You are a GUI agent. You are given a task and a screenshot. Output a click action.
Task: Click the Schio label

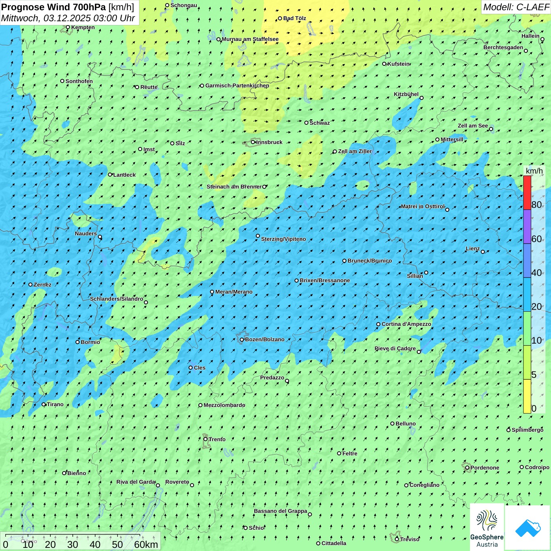(x=256, y=528)
